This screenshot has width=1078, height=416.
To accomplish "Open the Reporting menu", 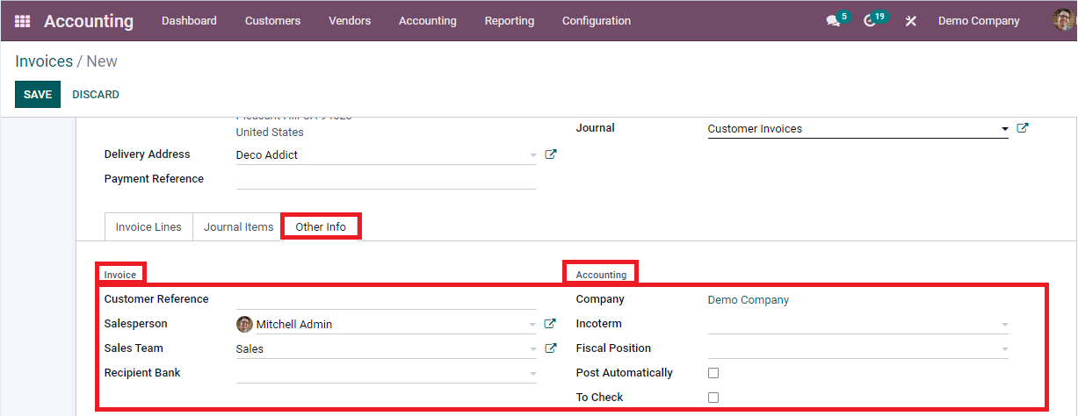I will point(510,21).
